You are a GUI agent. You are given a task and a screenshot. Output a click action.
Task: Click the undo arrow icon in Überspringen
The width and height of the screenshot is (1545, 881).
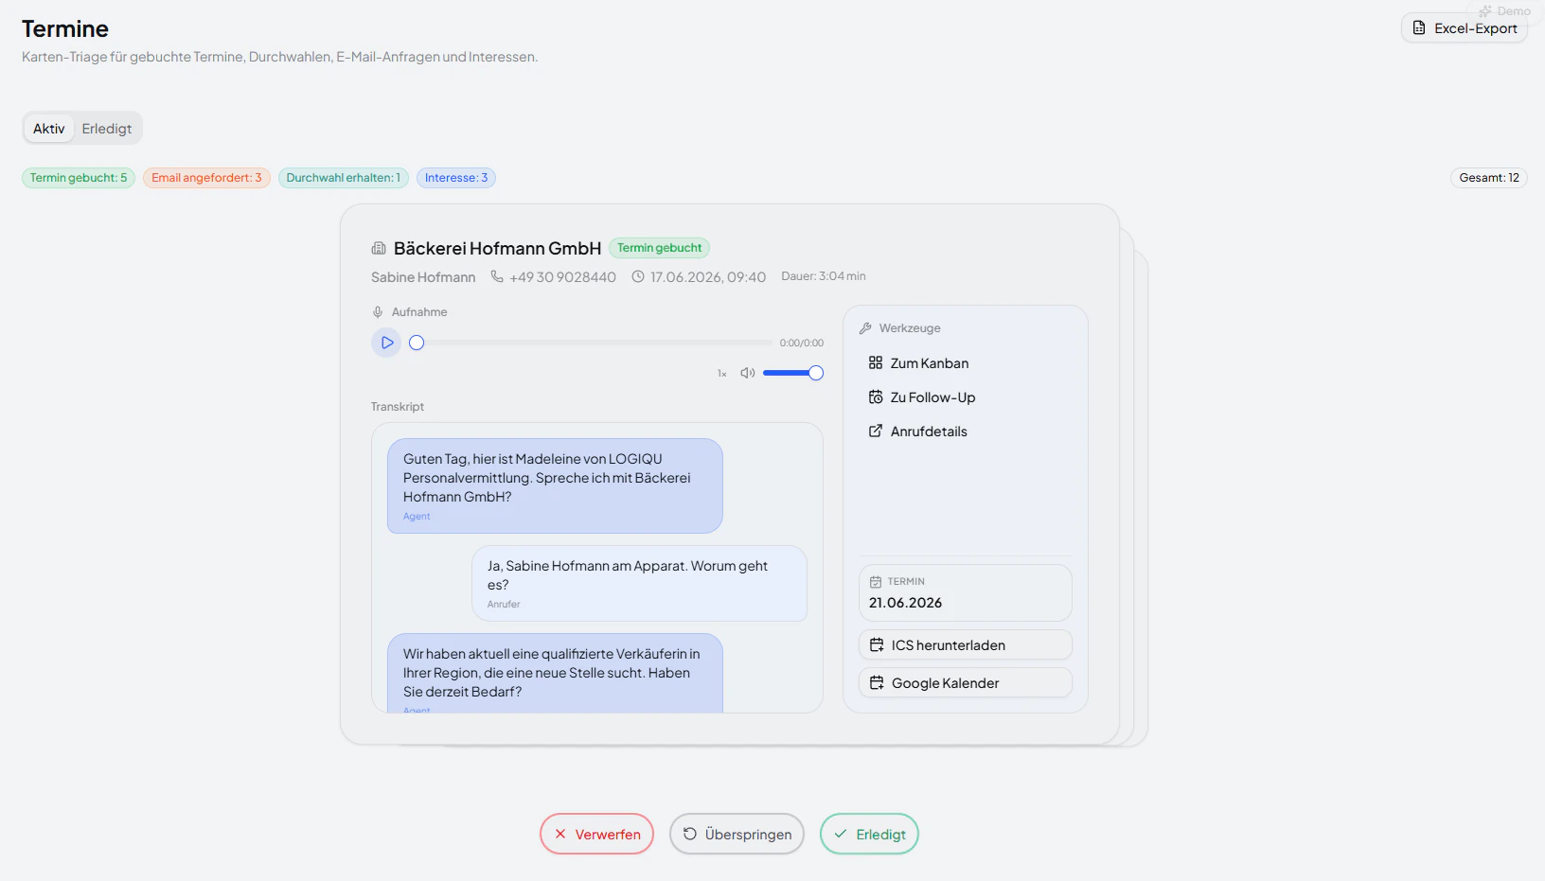click(690, 834)
